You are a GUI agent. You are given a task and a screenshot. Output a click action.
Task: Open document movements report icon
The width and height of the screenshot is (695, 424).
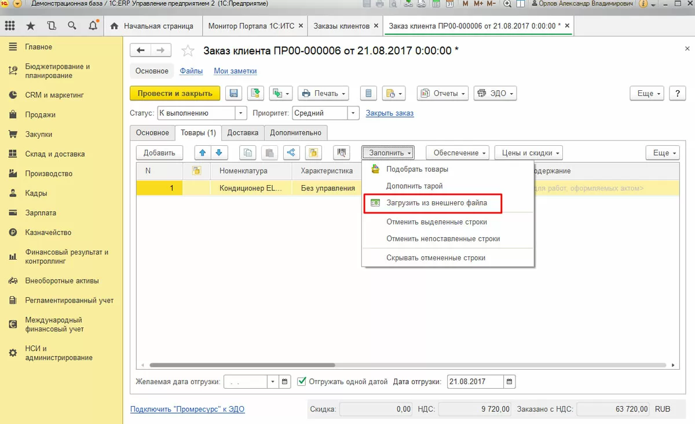pos(369,93)
